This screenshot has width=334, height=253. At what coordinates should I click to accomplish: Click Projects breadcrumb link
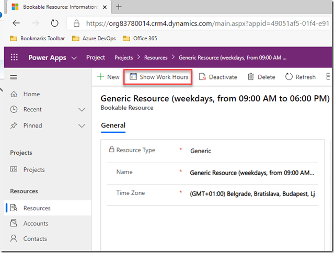pyautogui.click(x=123, y=57)
